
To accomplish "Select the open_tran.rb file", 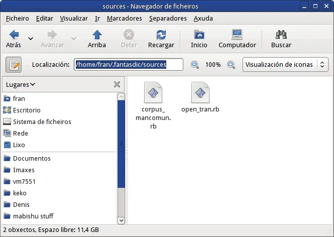I will tap(200, 98).
